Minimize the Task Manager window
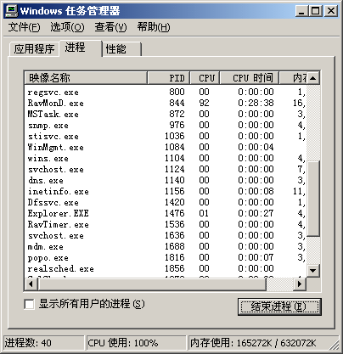343x354 pixels. point(301,11)
